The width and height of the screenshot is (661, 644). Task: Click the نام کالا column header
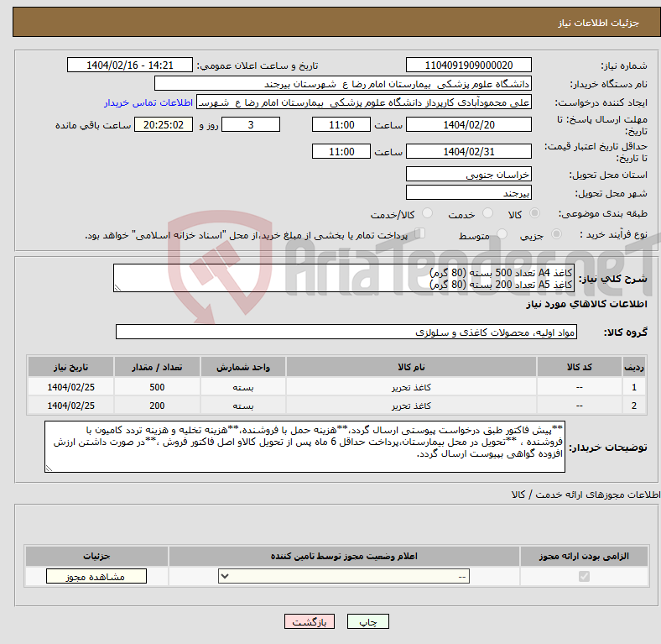[411, 367]
